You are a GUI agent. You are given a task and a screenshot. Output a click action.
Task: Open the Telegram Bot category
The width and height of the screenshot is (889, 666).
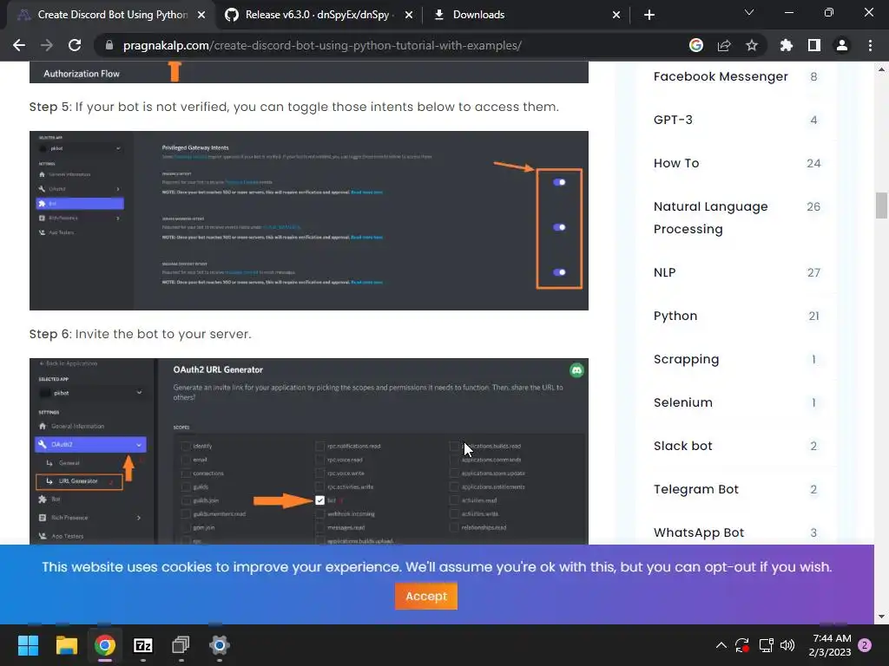coord(695,489)
